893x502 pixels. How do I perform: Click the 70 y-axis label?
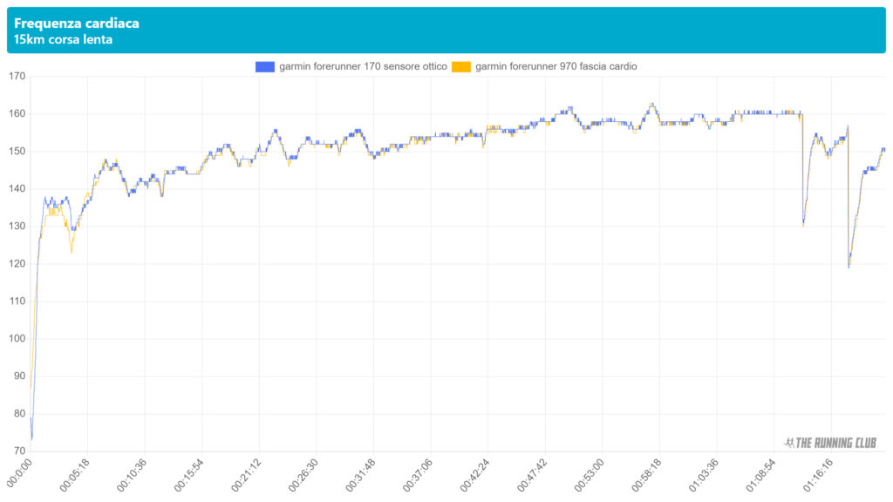coord(19,451)
